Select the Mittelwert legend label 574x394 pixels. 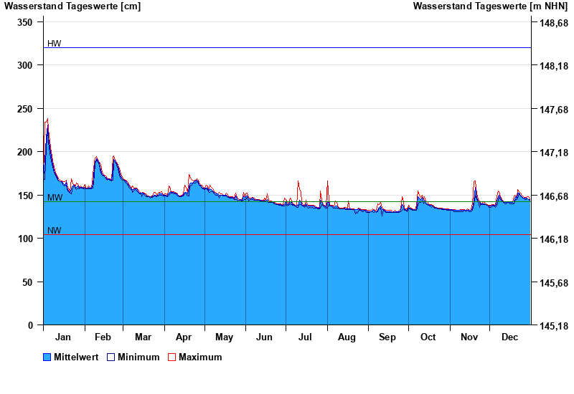click(76, 357)
